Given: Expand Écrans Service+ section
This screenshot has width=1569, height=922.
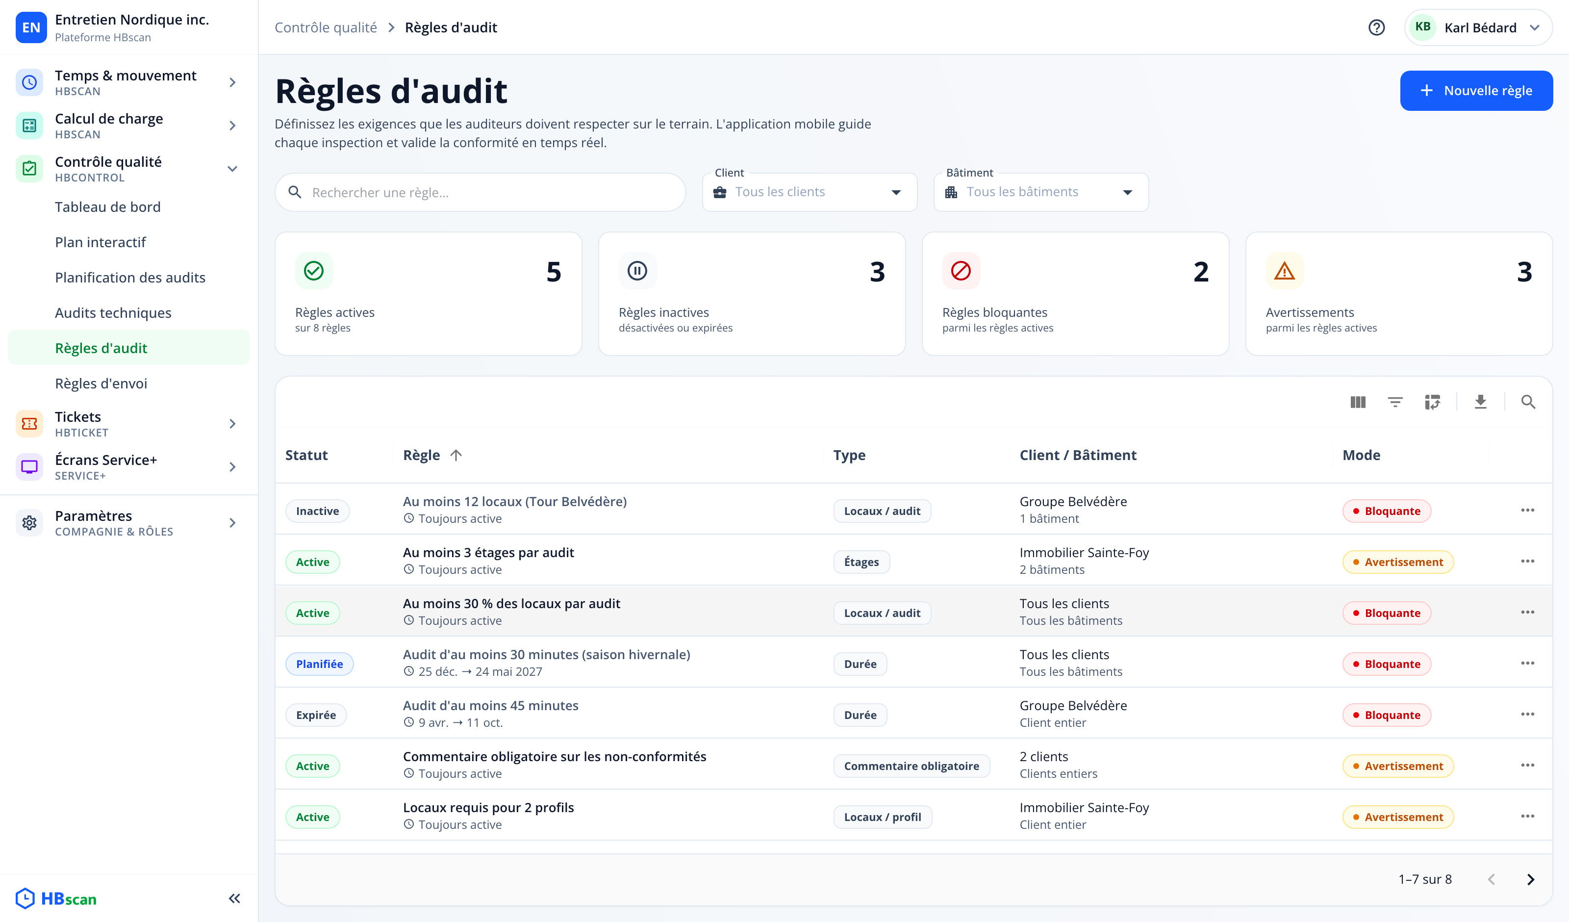Looking at the screenshot, I should pos(129,466).
